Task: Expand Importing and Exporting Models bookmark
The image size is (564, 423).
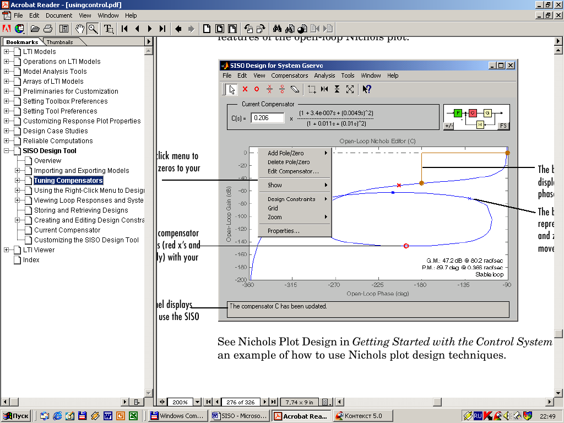Action: [x=17, y=171]
